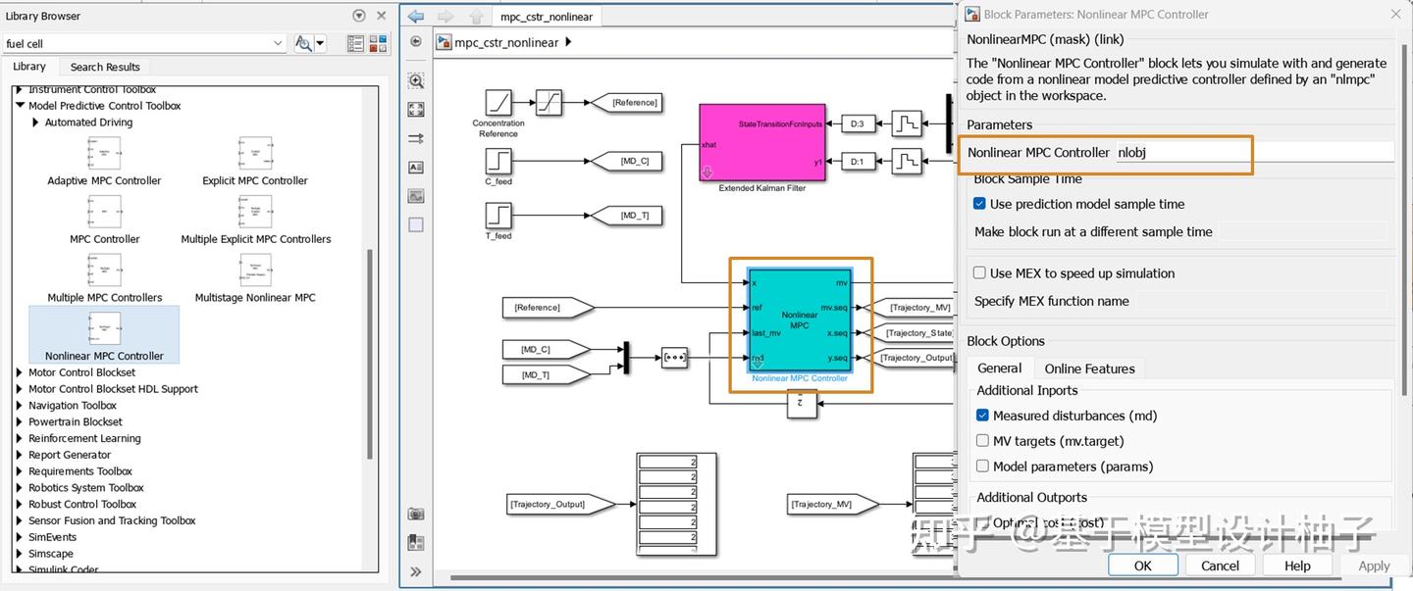Select the Annotation tool in the palette

point(415,167)
